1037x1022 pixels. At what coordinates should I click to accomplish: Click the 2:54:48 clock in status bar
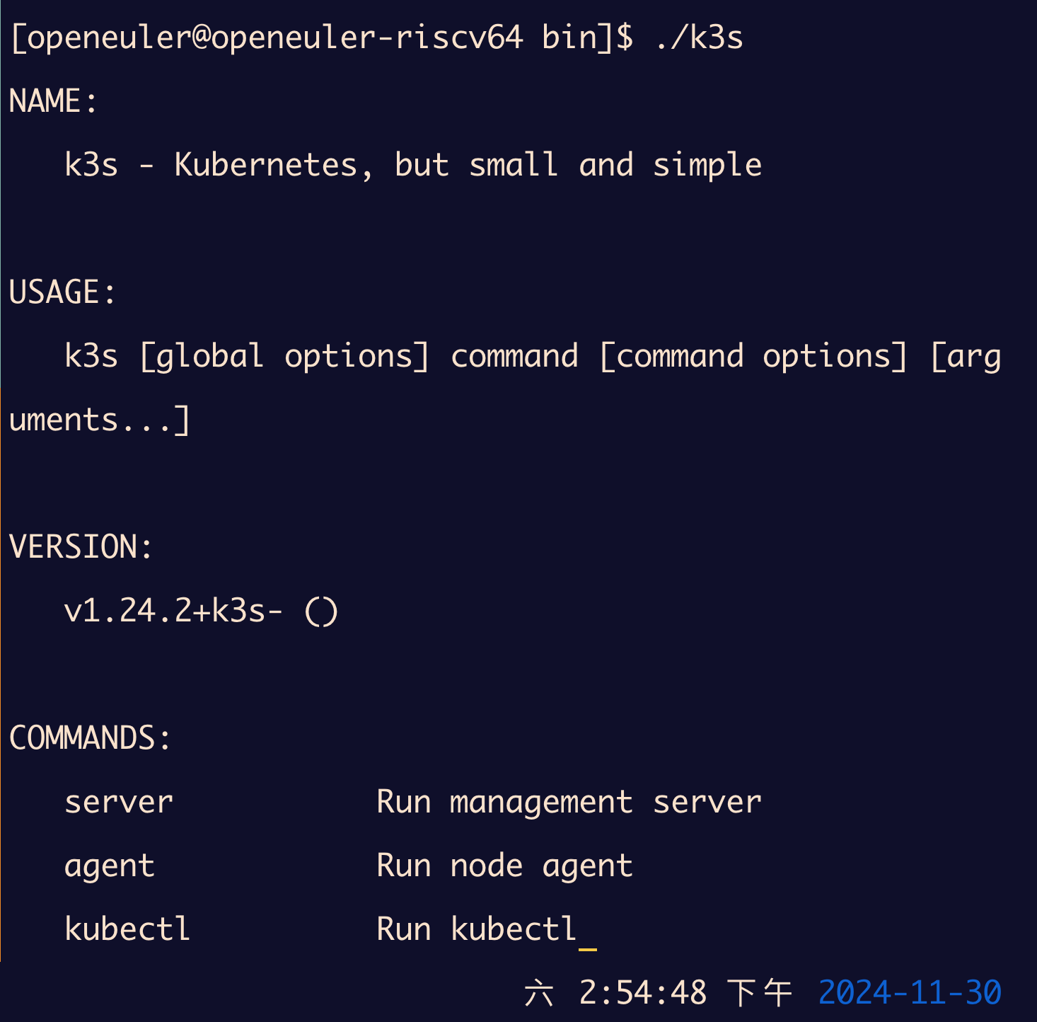(642, 993)
